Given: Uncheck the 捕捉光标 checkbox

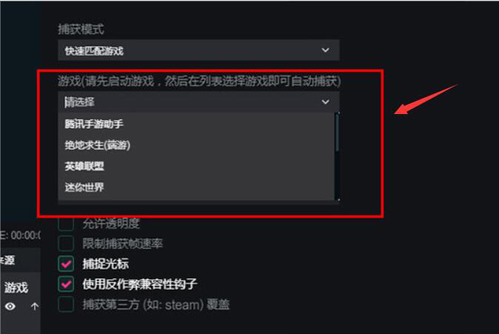Looking at the screenshot, I should pos(66,264).
